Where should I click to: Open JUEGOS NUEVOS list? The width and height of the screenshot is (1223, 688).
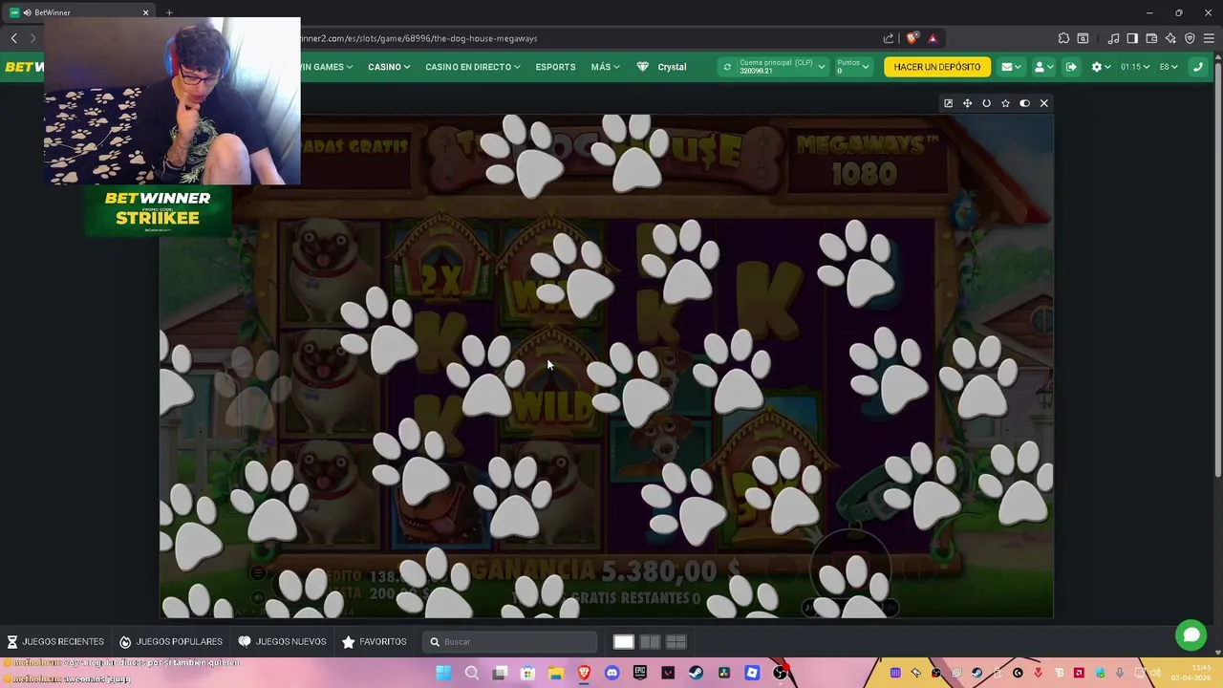(282, 641)
